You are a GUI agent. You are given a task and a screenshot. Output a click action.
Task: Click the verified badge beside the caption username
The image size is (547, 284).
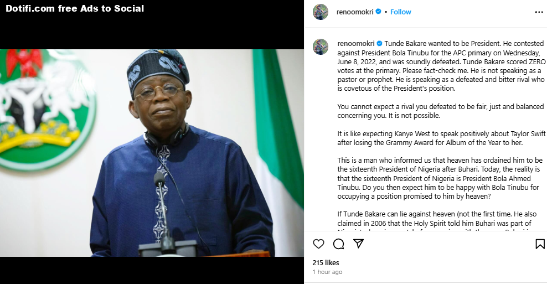[x=379, y=43]
